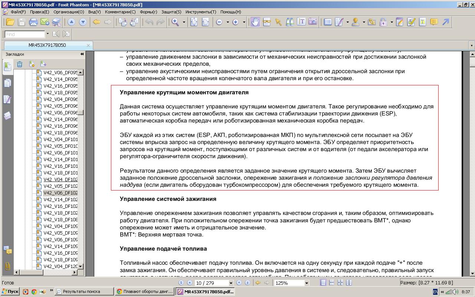This screenshot has width=475, height=297.
Task: Delete bookmark with trash can icon
Action: pos(20,64)
